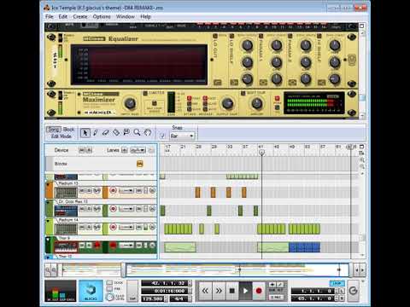Viewport: 410px width, 307px height.
Task: Start playback with the Play button
Action: tap(245, 291)
